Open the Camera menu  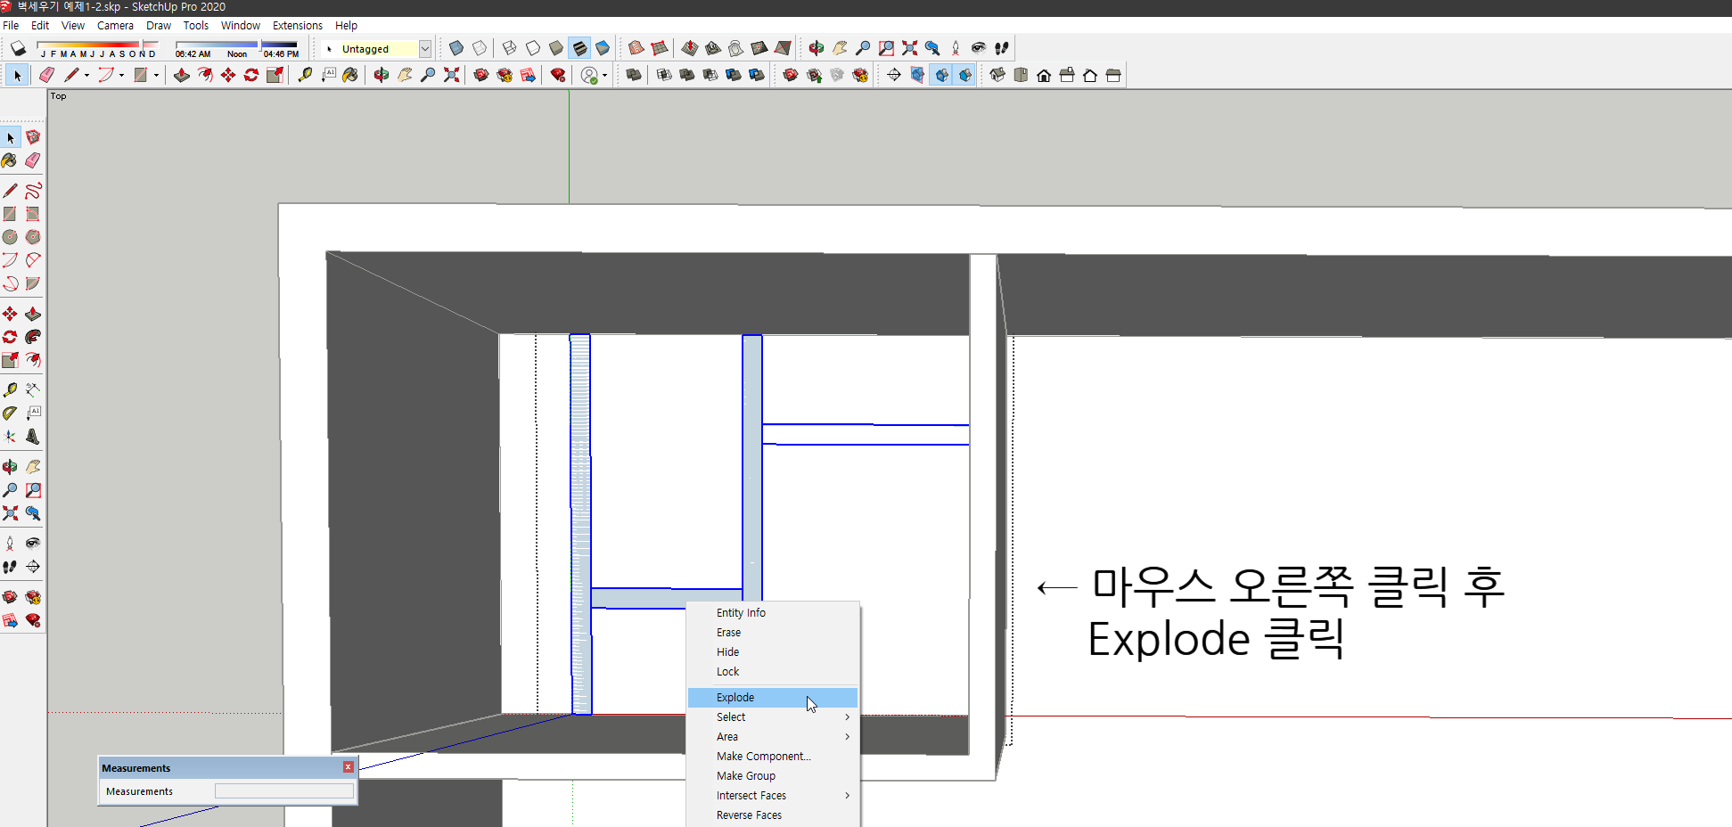(115, 25)
